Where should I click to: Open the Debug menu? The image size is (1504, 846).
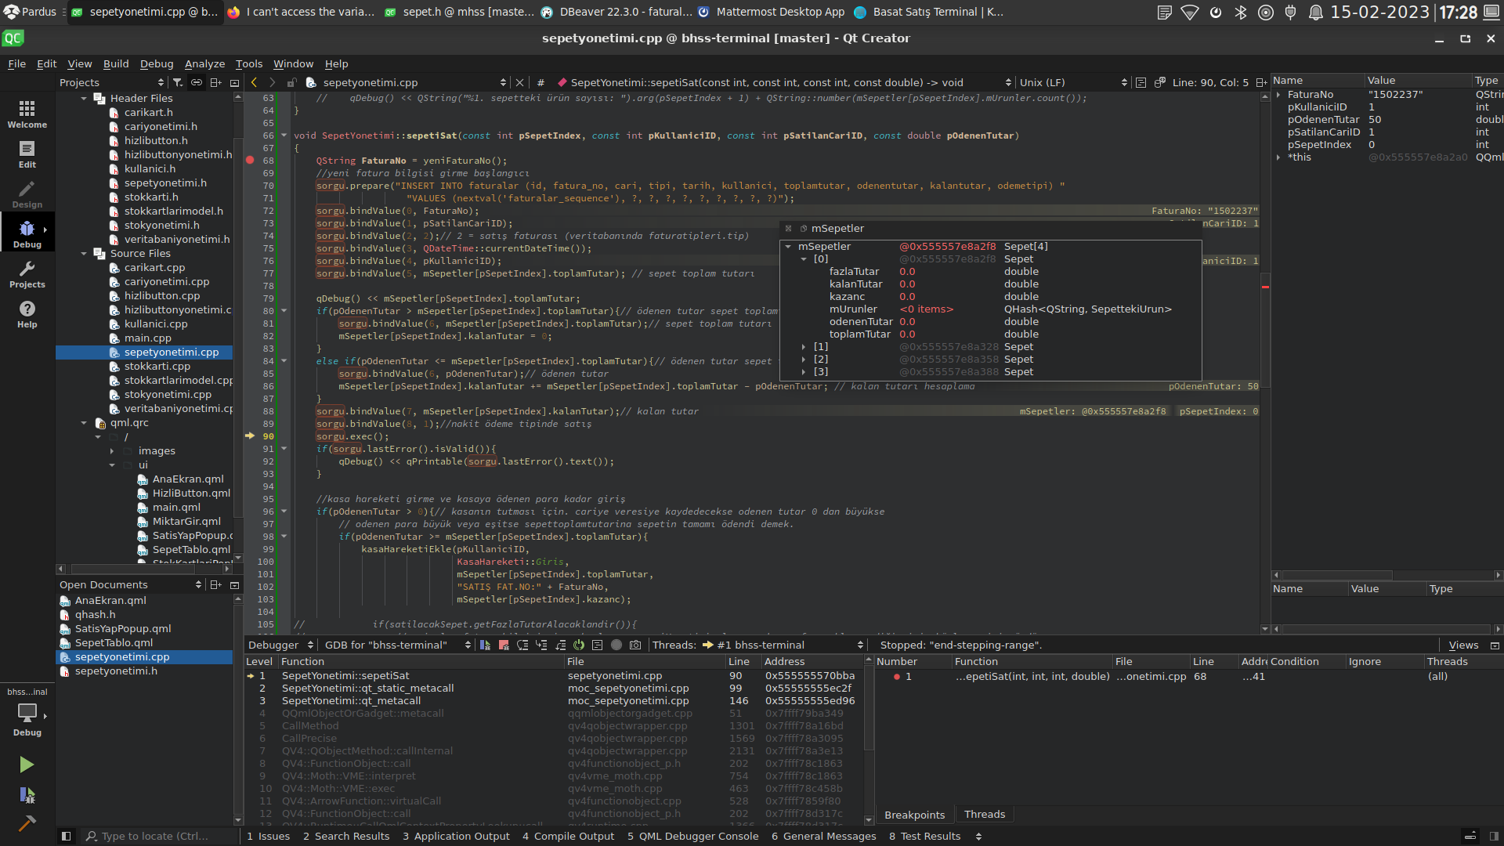(x=156, y=63)
